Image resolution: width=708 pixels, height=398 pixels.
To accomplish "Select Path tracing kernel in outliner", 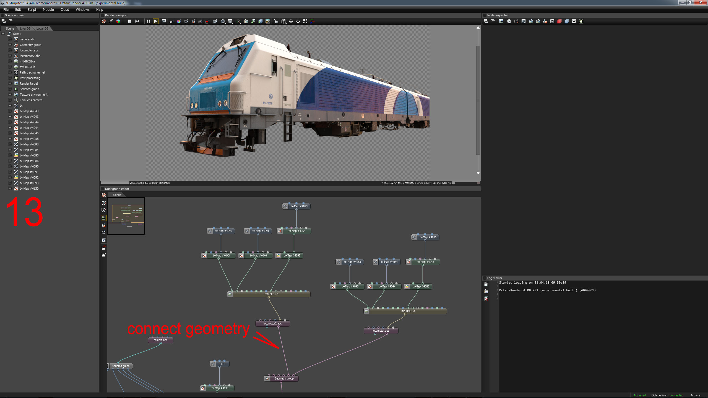I will [x=32, y=72].
